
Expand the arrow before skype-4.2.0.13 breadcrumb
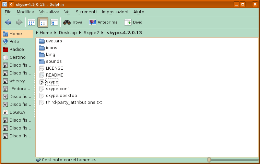tap(103, 33)
